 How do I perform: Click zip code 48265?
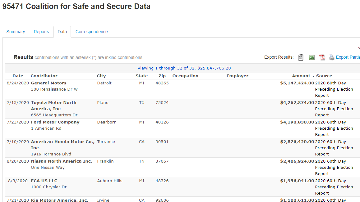(162, 83)
